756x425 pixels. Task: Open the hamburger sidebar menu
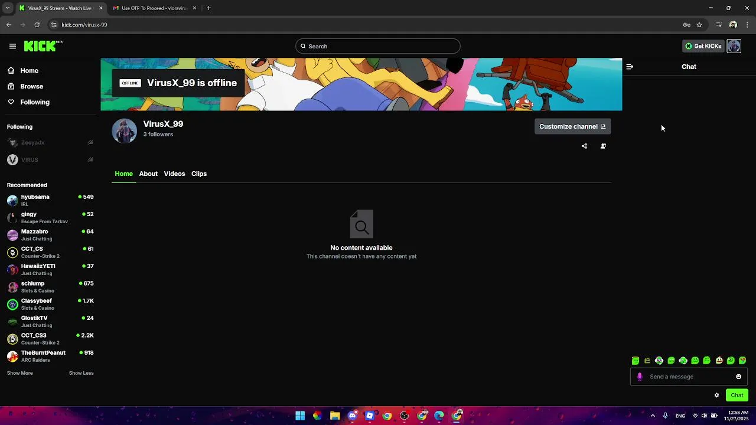pyautogui.click(x=12, y=46)
